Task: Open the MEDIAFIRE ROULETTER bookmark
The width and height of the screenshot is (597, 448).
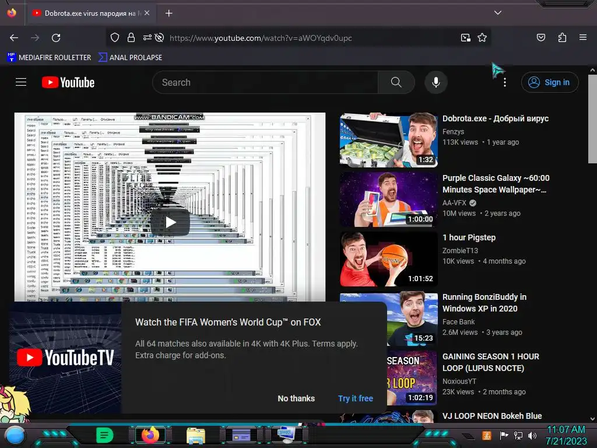Action: (49, 58)
